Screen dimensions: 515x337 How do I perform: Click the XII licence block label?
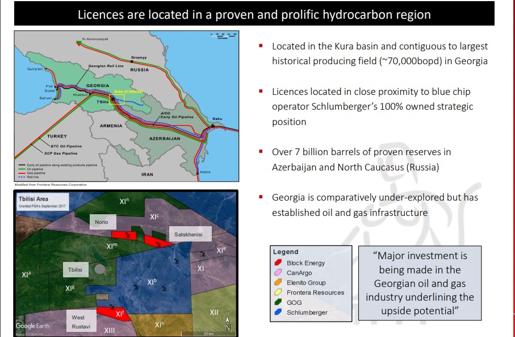(214, 312)
